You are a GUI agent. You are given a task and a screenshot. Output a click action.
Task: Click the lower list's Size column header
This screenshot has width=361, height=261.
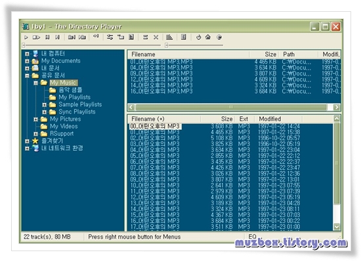(217, 119)
